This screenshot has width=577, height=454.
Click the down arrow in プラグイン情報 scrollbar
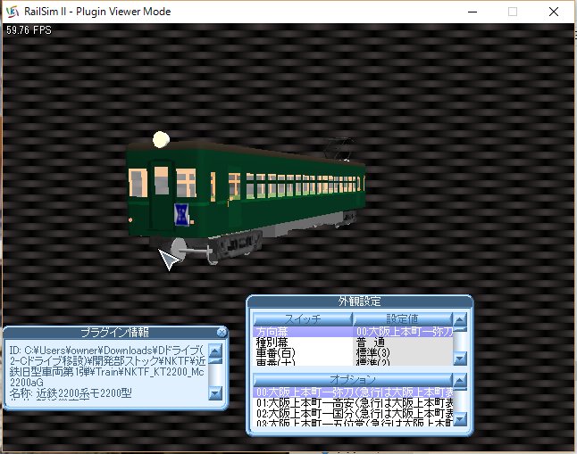pyautogui.click(x=215, y=393)
